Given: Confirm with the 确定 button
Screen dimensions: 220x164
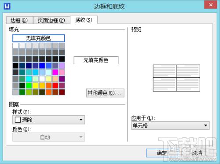Looking at the screenshot, I should pos(162,153).
